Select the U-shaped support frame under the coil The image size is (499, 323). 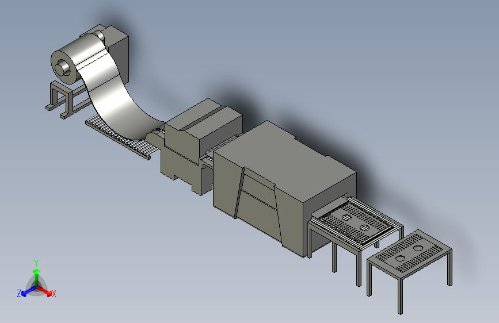point(60,100)
